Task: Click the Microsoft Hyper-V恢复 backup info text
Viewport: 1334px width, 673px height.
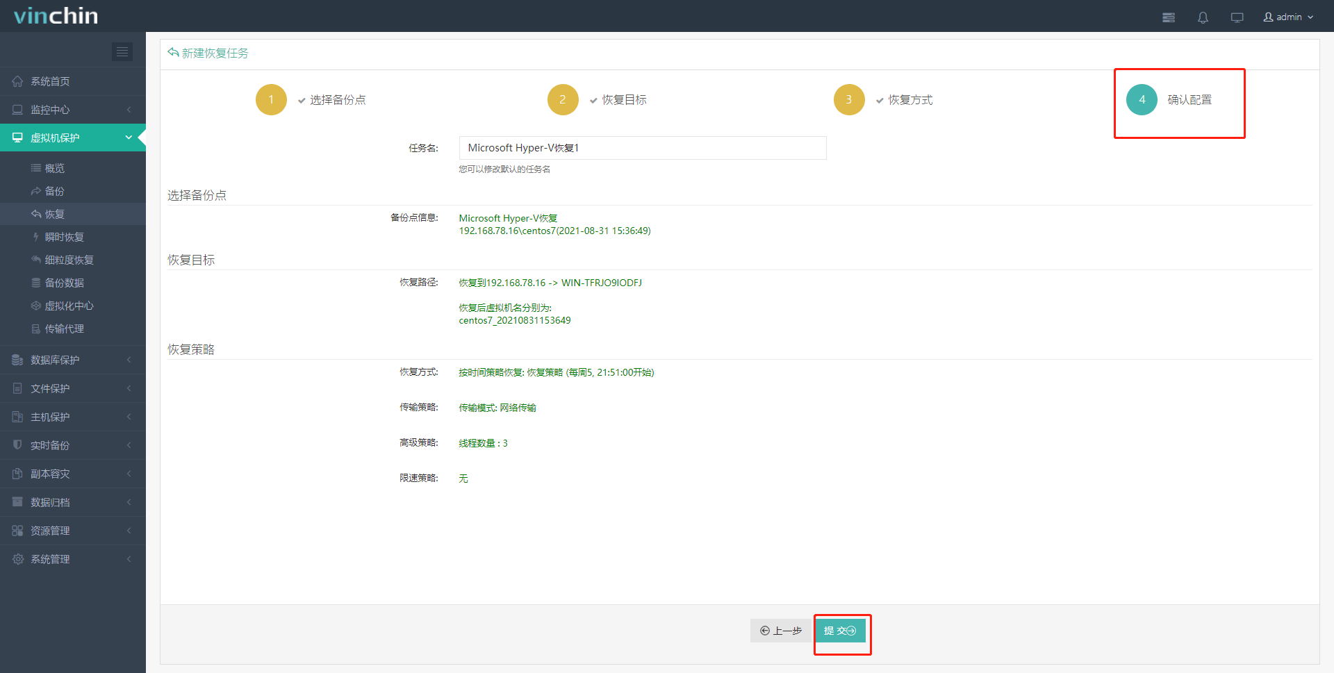Action: click(x=508, y=218)
